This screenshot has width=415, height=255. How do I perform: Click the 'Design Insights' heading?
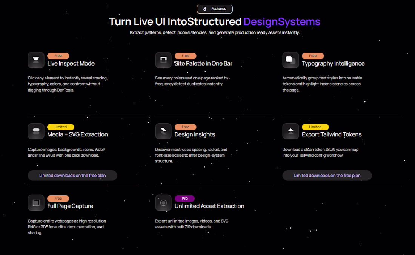coord(195,134)
